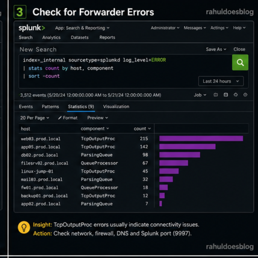
Task: Select host cell web03.prod.local
Action: 40,139
